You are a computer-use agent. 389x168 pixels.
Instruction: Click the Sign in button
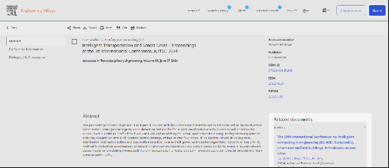377,10
